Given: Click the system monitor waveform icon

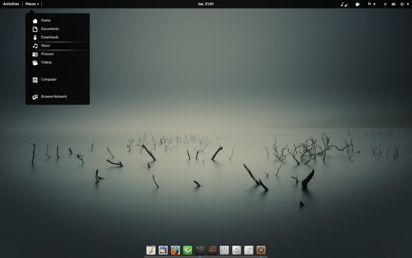Looking at the screenshot, I should coord(212,250).
